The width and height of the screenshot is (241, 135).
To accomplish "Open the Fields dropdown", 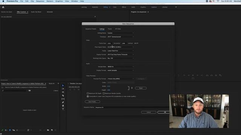I will coord(120,51).
